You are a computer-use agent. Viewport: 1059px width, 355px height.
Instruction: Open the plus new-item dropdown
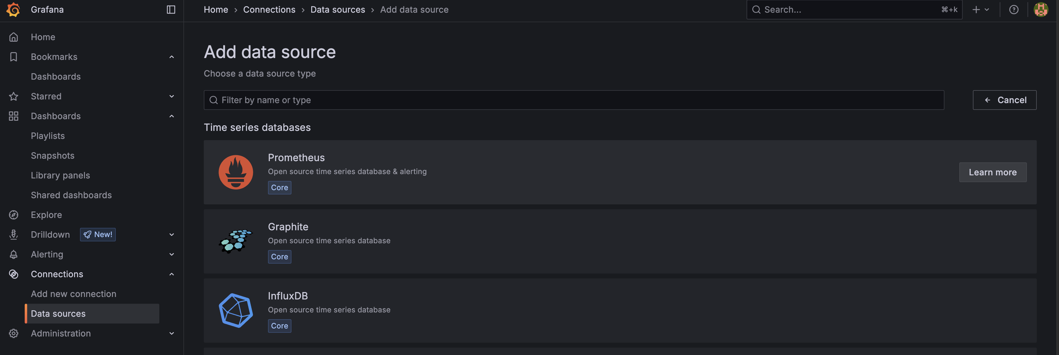[x=981, y=10]
